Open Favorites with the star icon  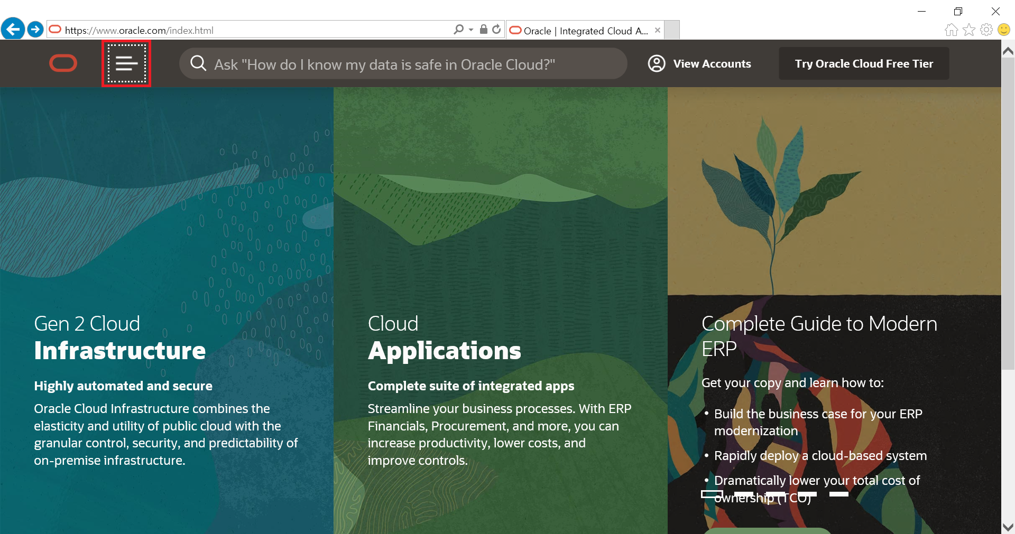[969, 30]
